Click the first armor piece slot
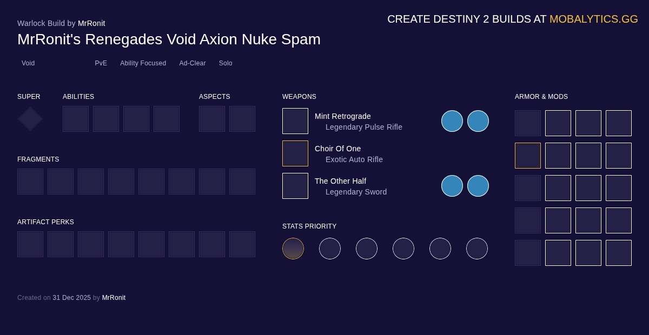 pyautogui.click(x=528, y=123)
